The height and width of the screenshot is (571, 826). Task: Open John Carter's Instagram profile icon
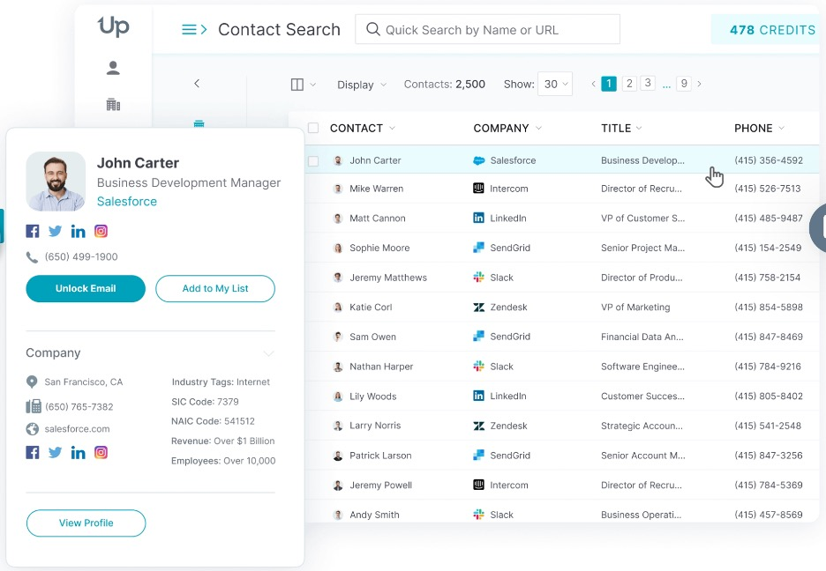coord(101,231)
